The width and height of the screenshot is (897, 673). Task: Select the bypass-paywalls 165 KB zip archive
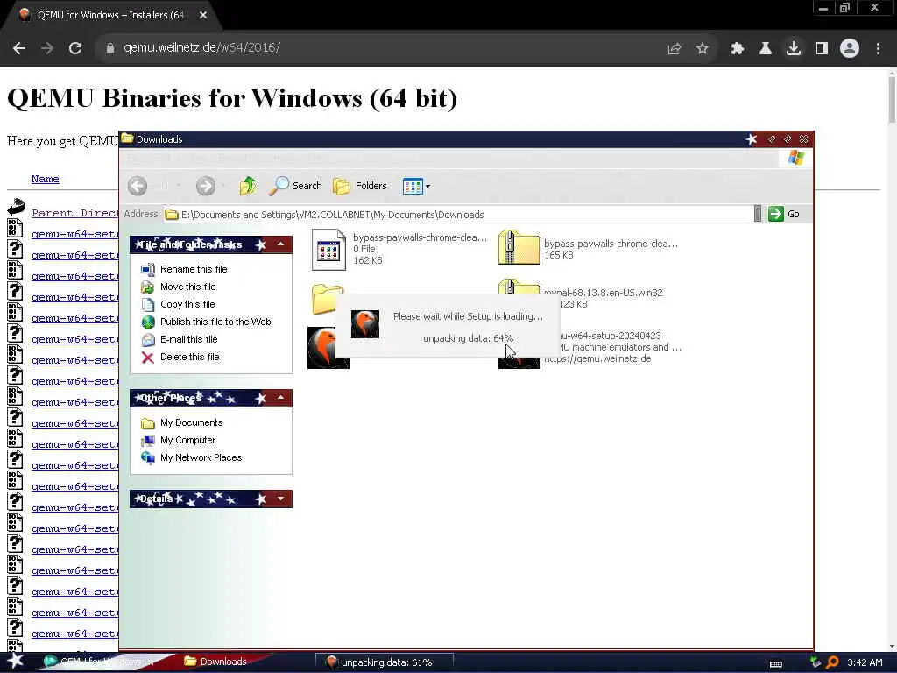point(519,248)
